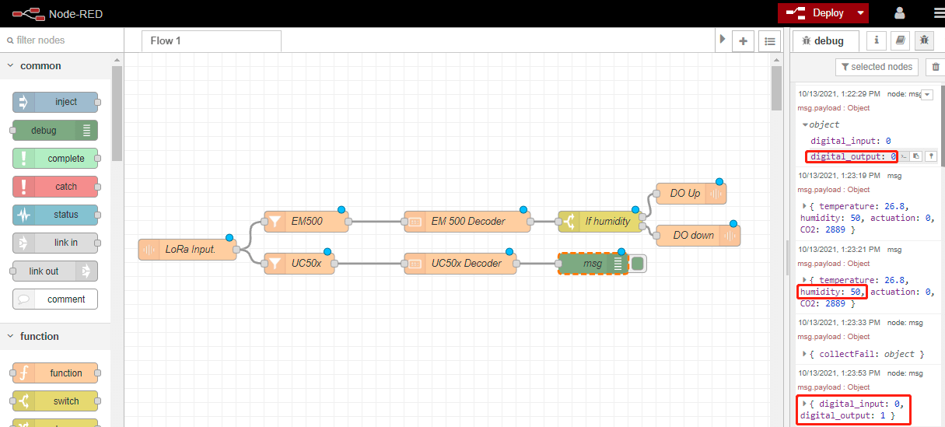Collapse the function palette category

click(11, 337)
